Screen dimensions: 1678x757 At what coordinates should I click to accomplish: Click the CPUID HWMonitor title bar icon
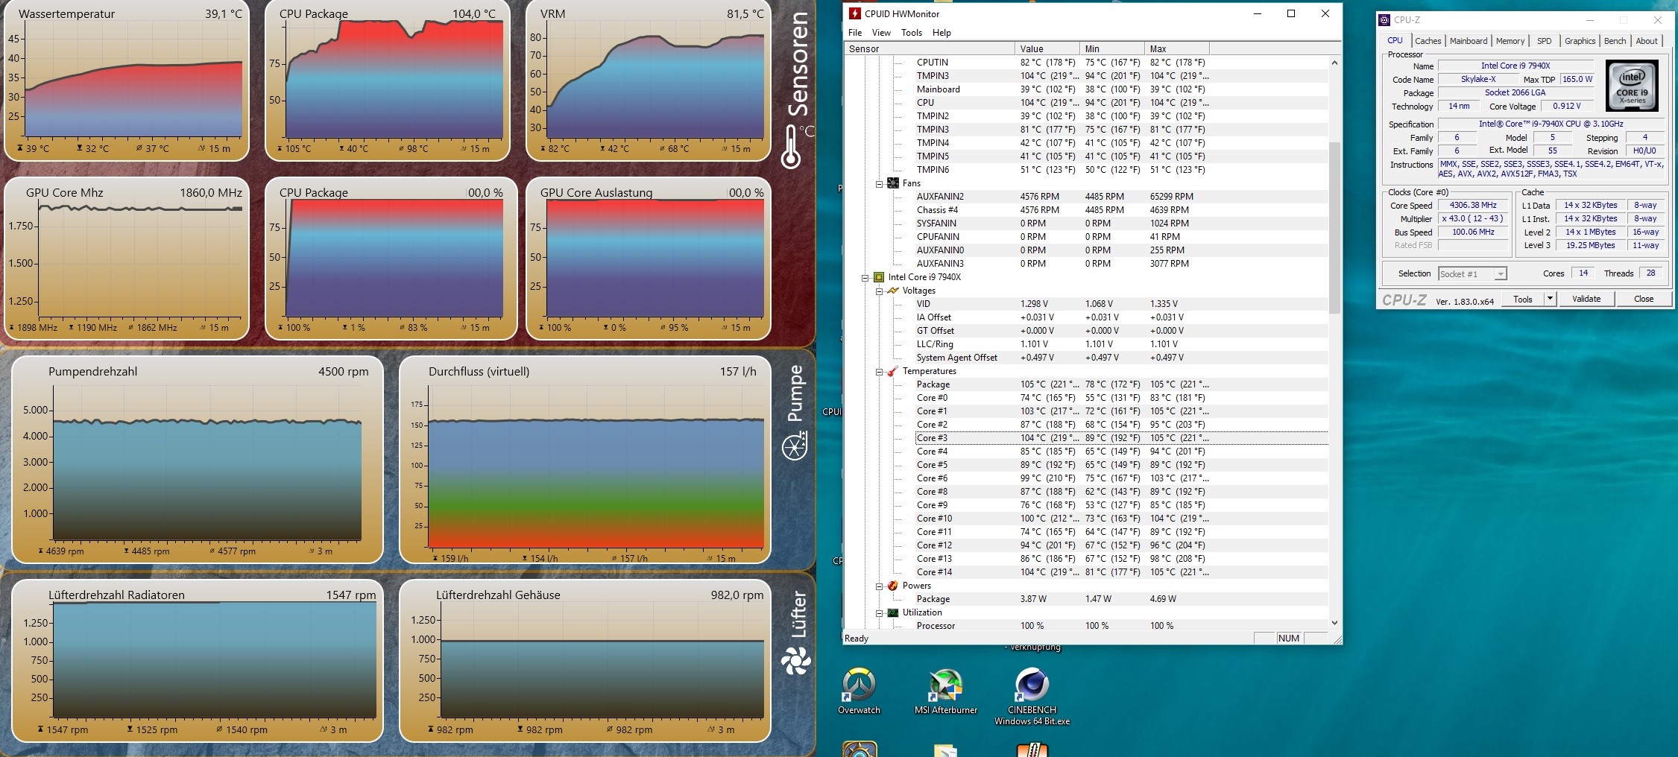pyautogui.click(x=855, y=13)
